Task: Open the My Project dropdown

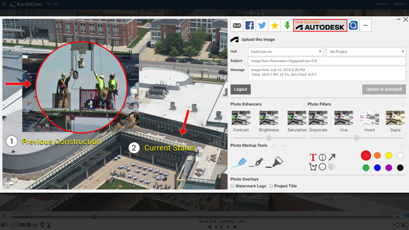Action: [x=366, y=52]
